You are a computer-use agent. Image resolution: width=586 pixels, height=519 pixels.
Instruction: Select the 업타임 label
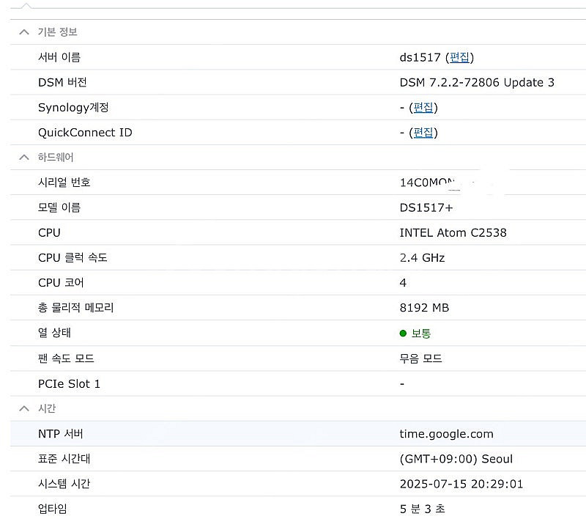(x=53, y=509)
